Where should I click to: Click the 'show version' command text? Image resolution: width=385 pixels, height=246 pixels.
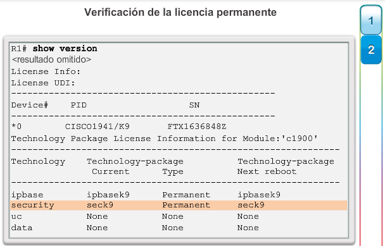click(x=65, y=49)
